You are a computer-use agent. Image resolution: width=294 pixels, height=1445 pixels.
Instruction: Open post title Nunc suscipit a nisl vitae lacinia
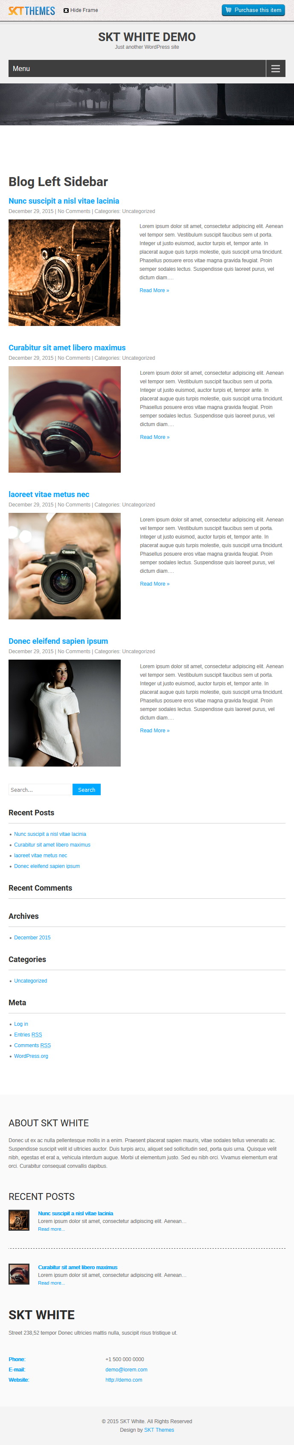pos(64,201)
